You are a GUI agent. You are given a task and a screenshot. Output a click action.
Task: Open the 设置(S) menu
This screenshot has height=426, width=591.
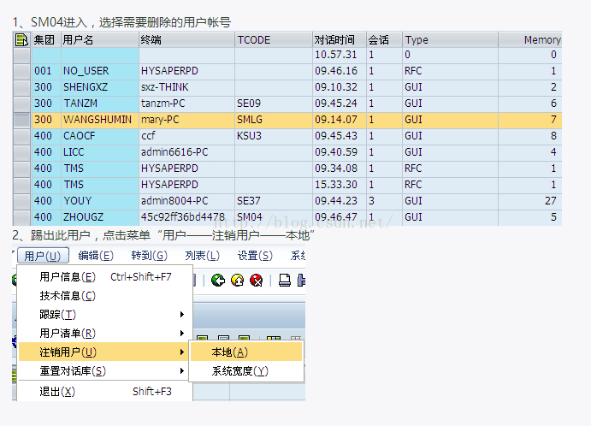255,256
